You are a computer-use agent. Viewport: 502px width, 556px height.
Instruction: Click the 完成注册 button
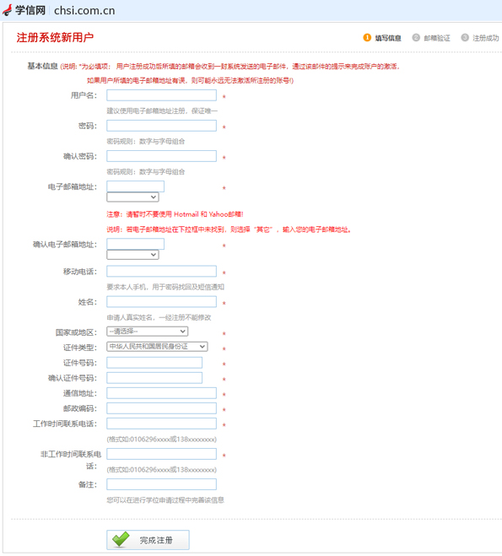(148, 540)
